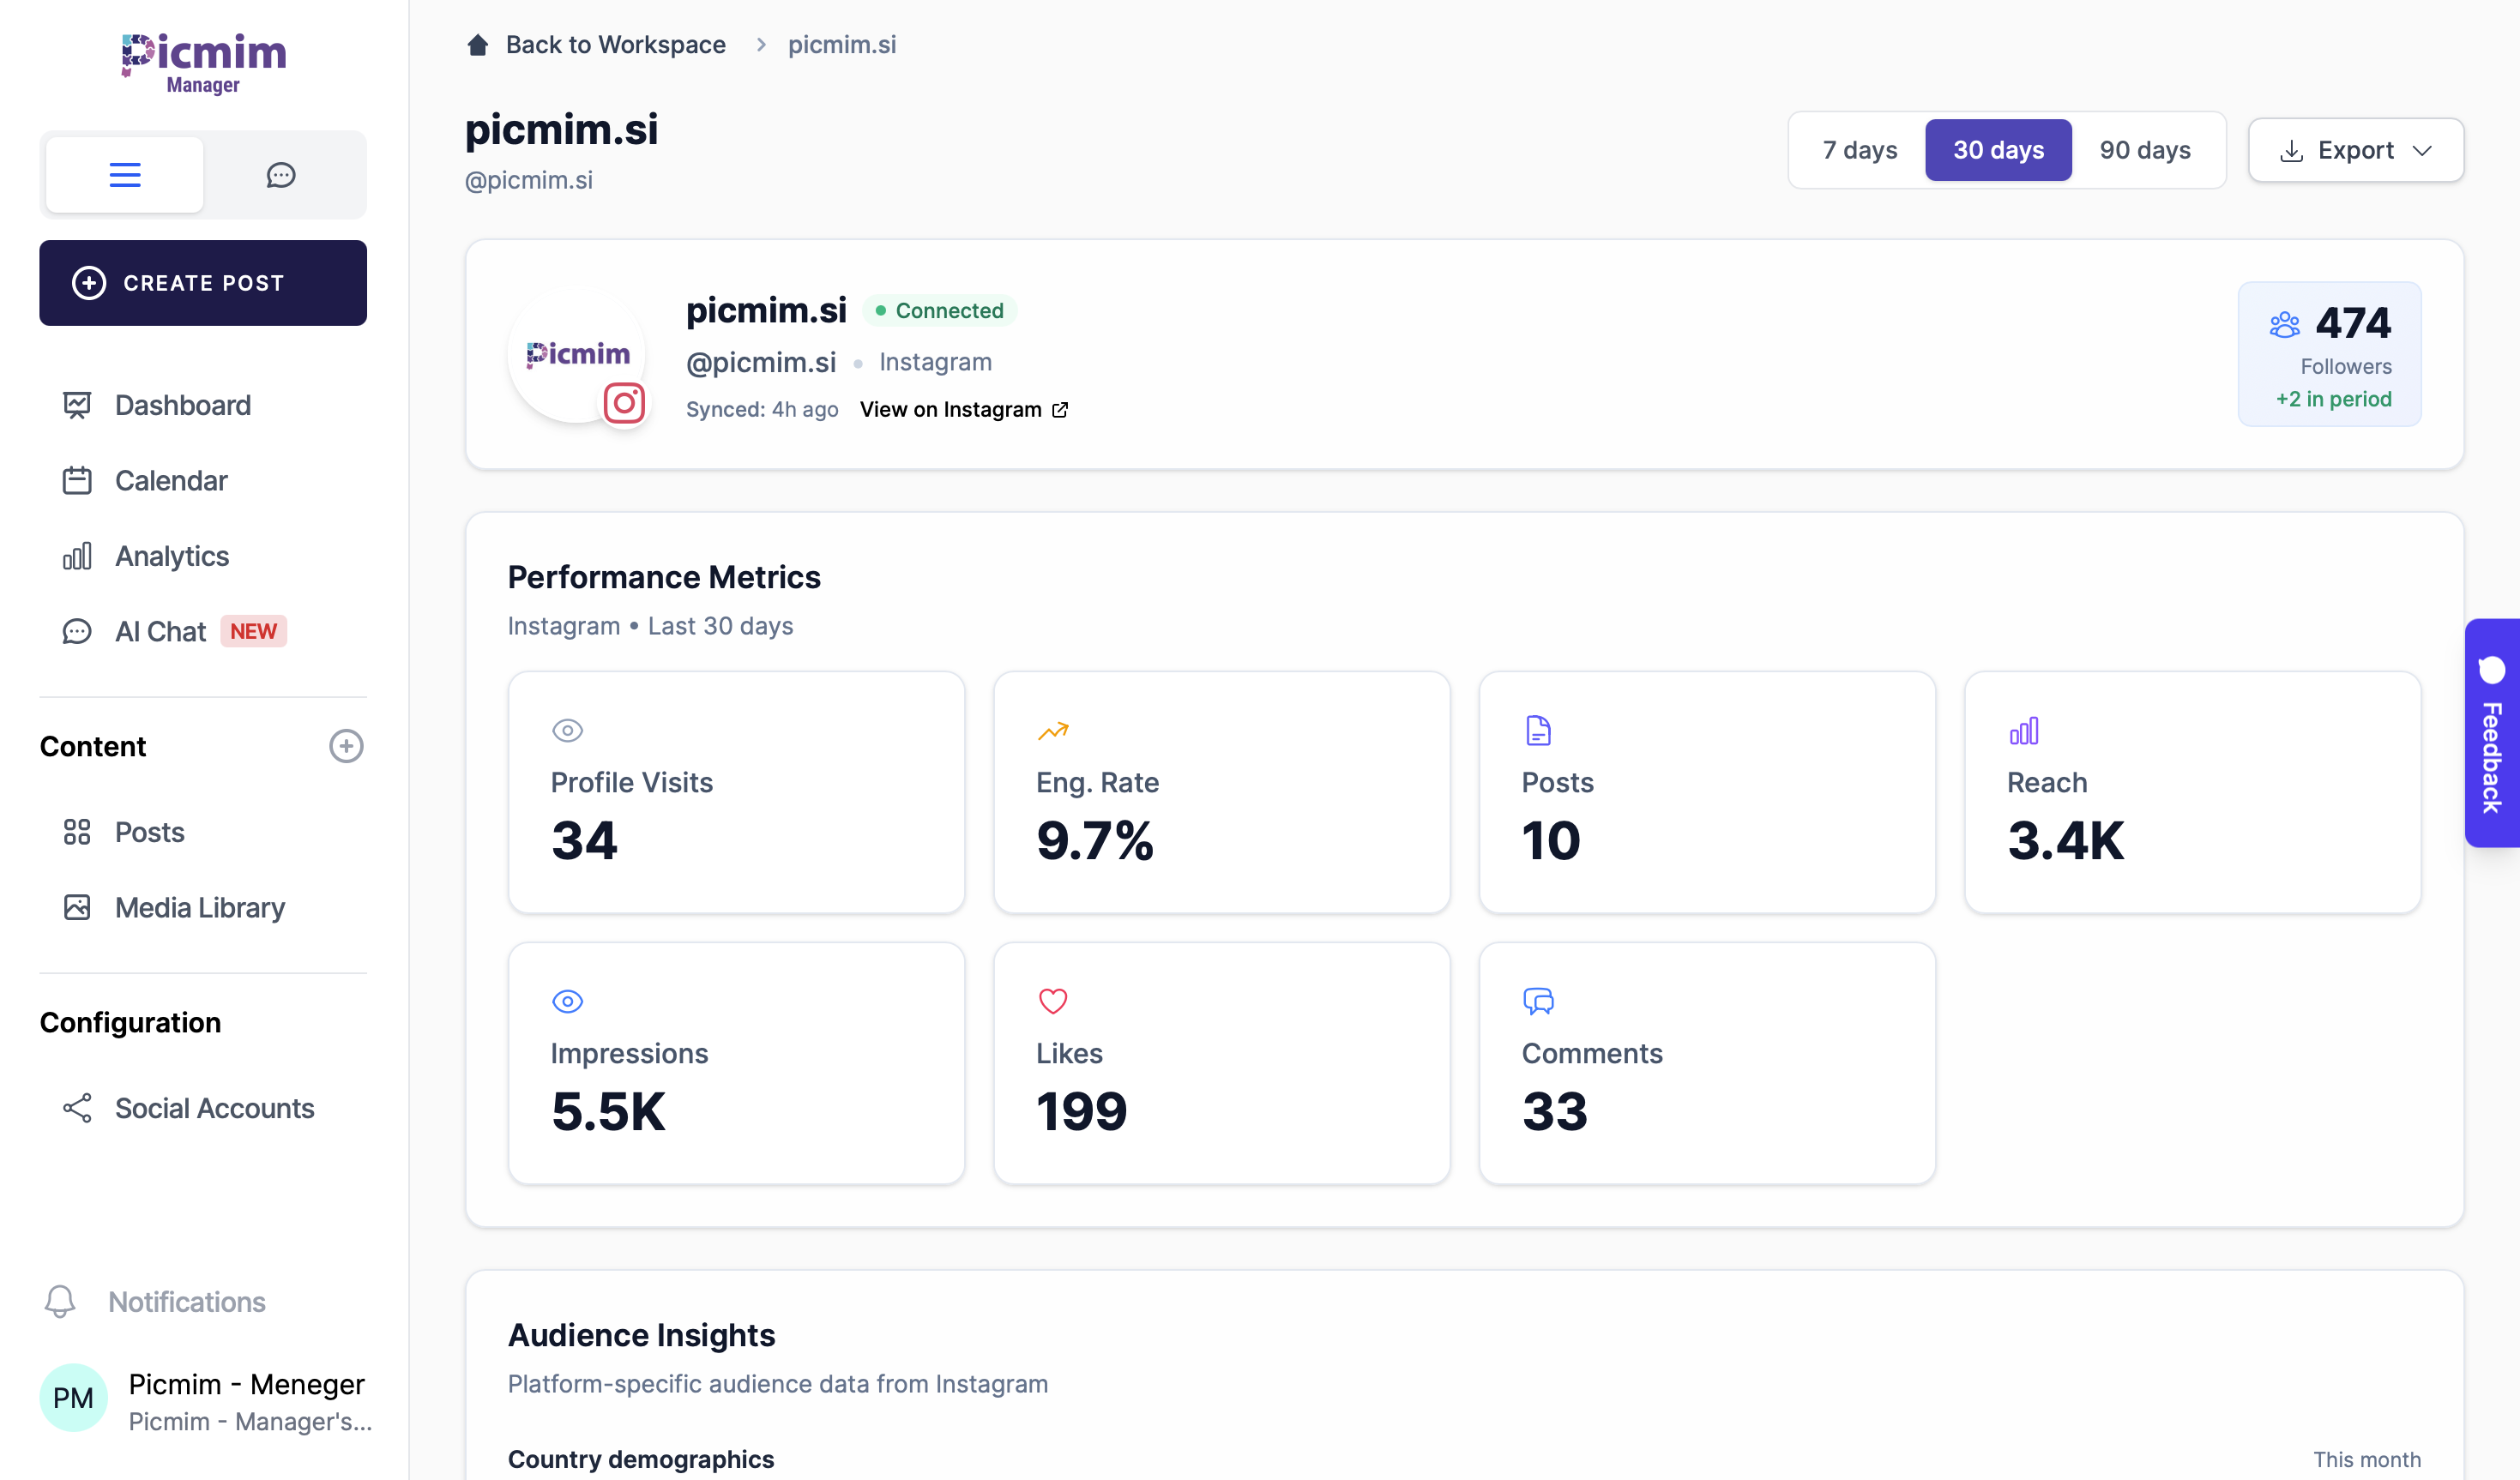Image resolution: width=2520 pixels, height=1480 pixels.
Task: Open the chat bubble icon next to hamburger menu
Action: click(x=282, y=173)
